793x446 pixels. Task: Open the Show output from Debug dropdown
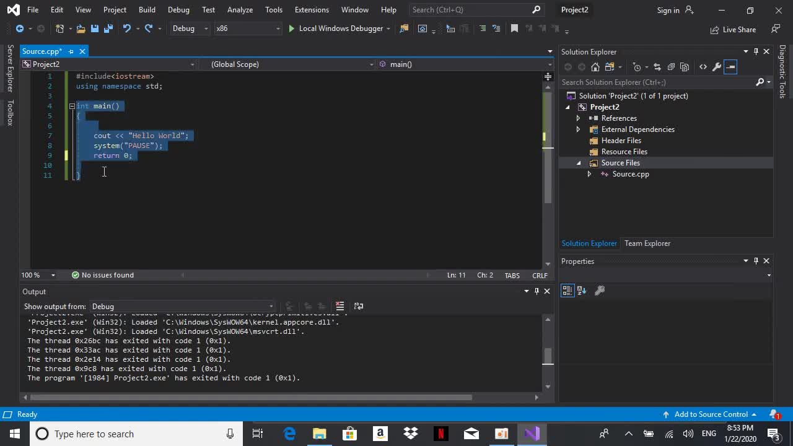pyautogui.click(x=182, y=306)
